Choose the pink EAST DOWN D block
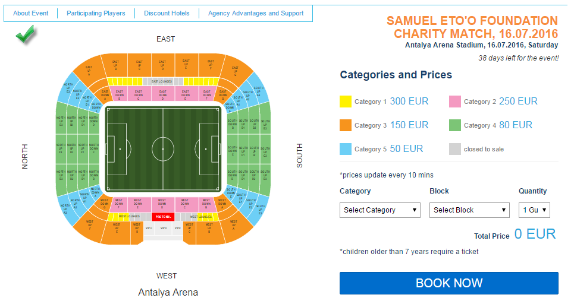The width and height of the screenshot is (574, 301). (162, 94)
